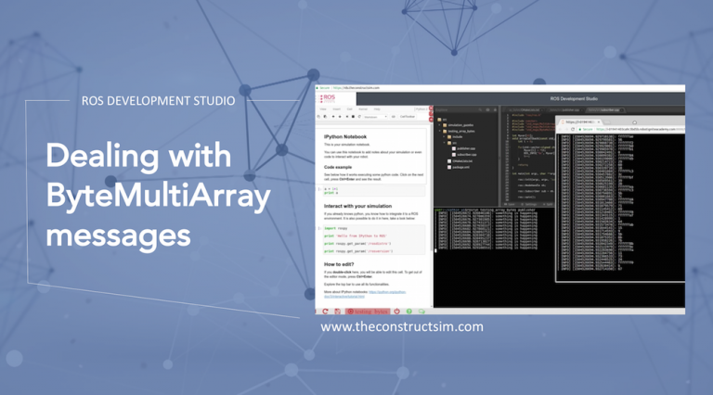The height and width of the screenshot is (395, 713).
Task: Click the notebook code cell 'a = 1+1'
Action: click(375, 191)
